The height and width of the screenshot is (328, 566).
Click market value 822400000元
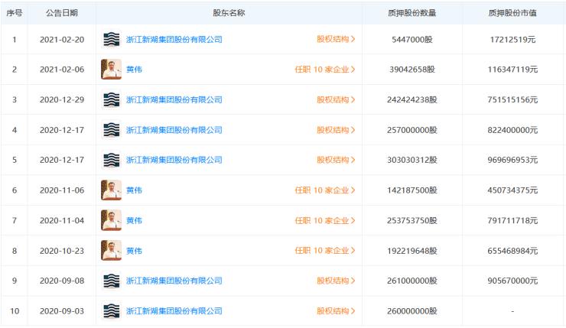512,130
